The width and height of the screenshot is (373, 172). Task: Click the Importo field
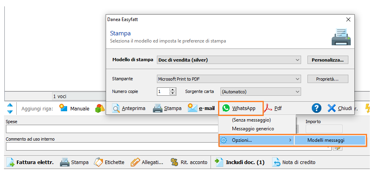[x=324, y=129]
